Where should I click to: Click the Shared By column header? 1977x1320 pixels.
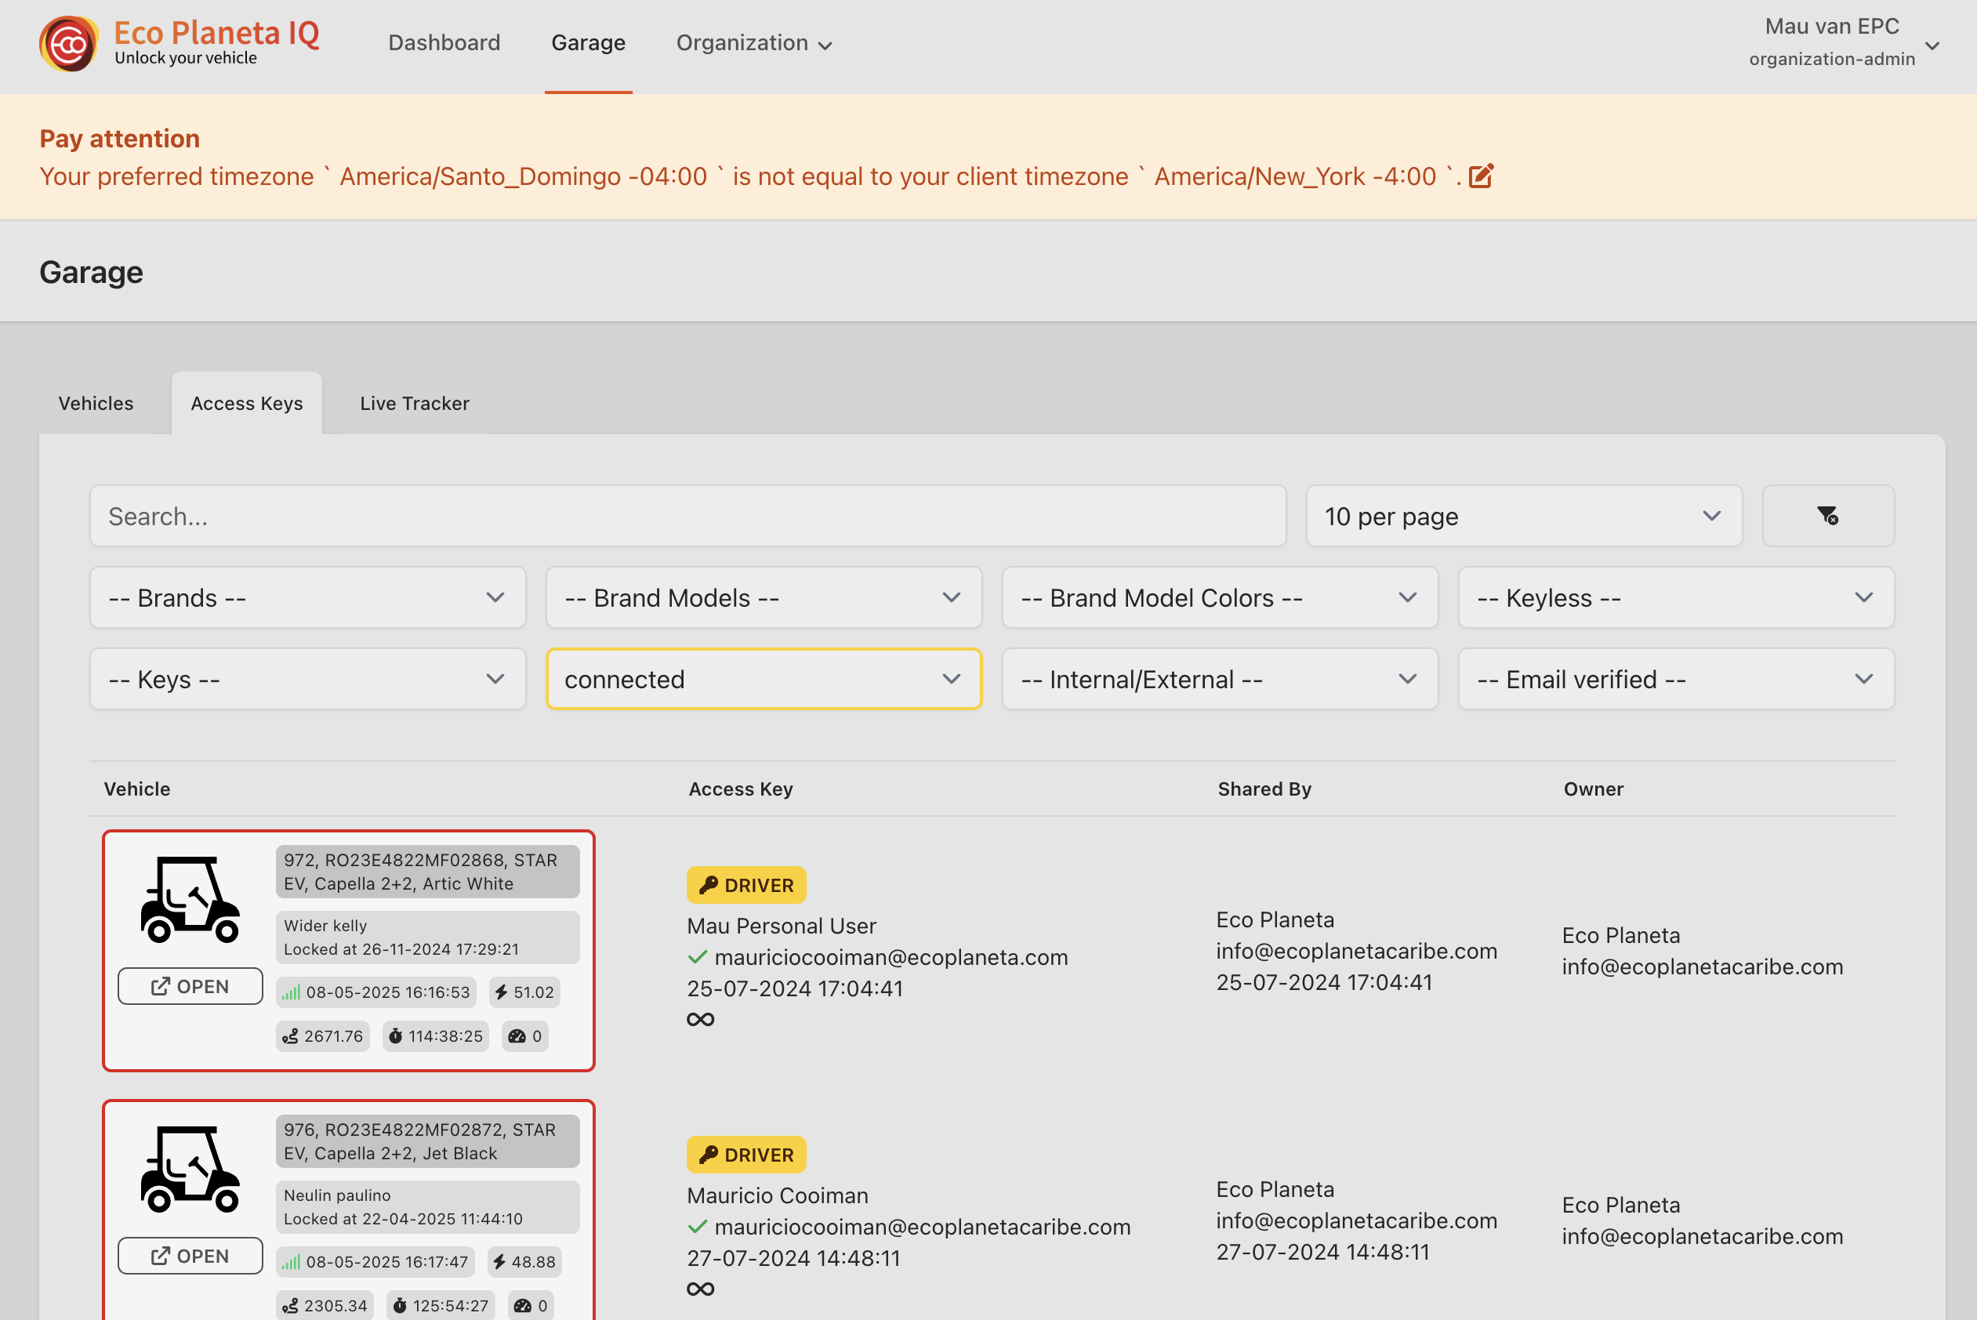[1264, 789]
